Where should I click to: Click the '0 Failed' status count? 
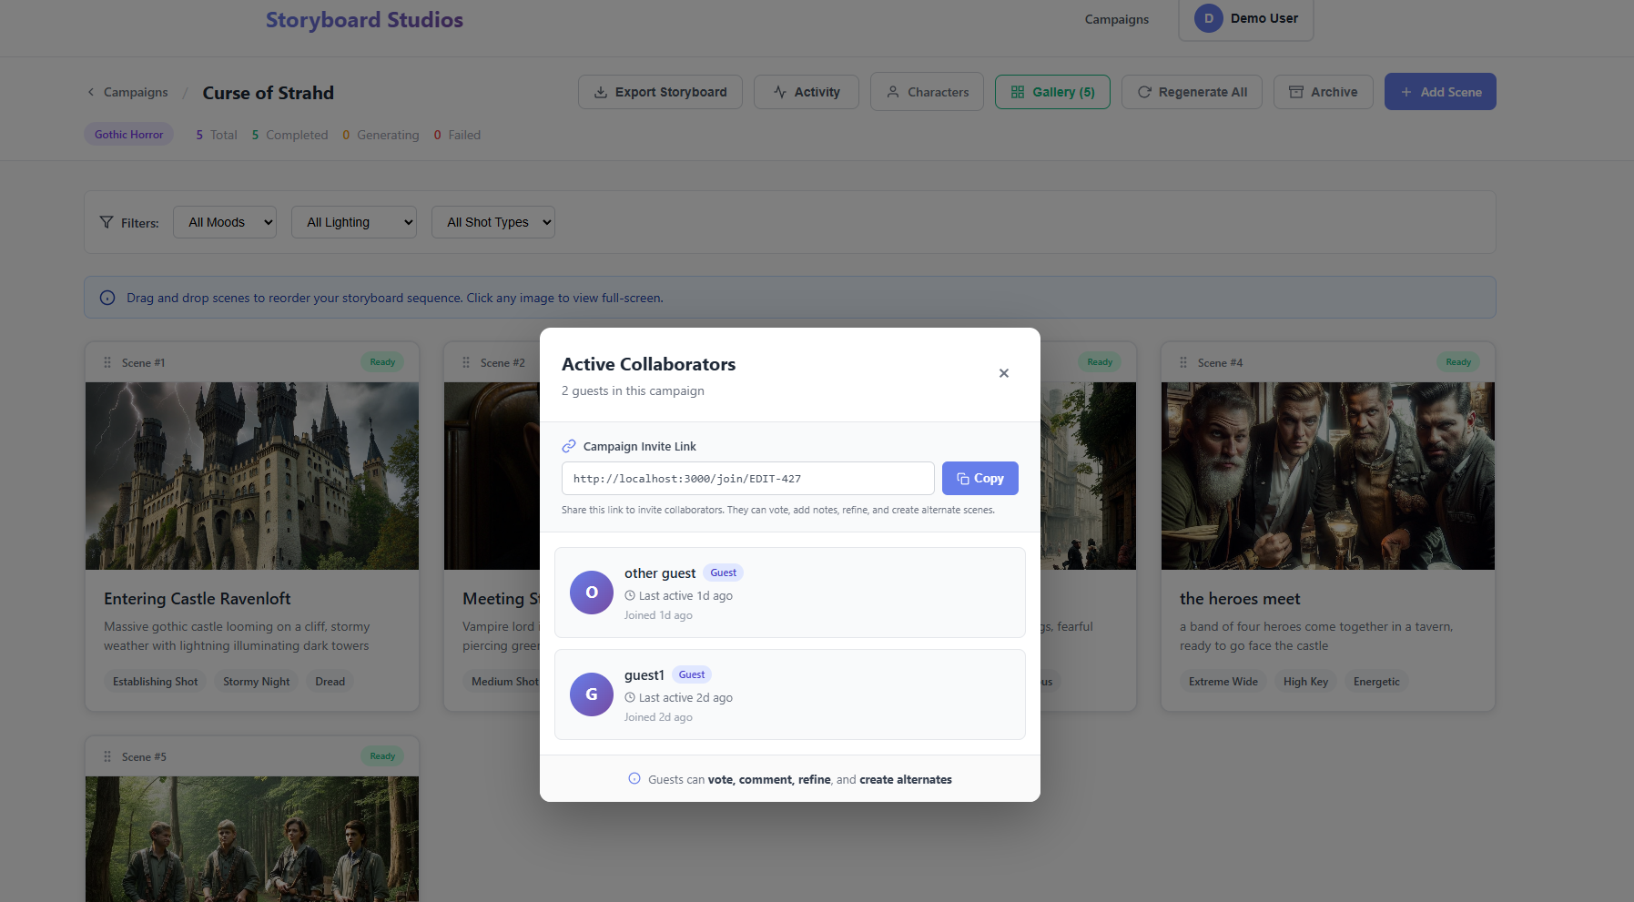pyautogui.click(x=457, y=135)
